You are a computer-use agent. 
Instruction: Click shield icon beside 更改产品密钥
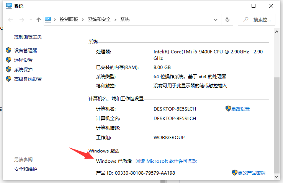click(234, 173)
